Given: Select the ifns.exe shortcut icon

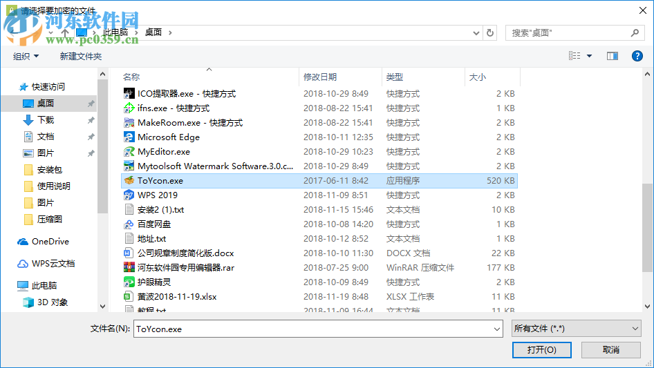Looking at the screenshot, I should (129, 108).
